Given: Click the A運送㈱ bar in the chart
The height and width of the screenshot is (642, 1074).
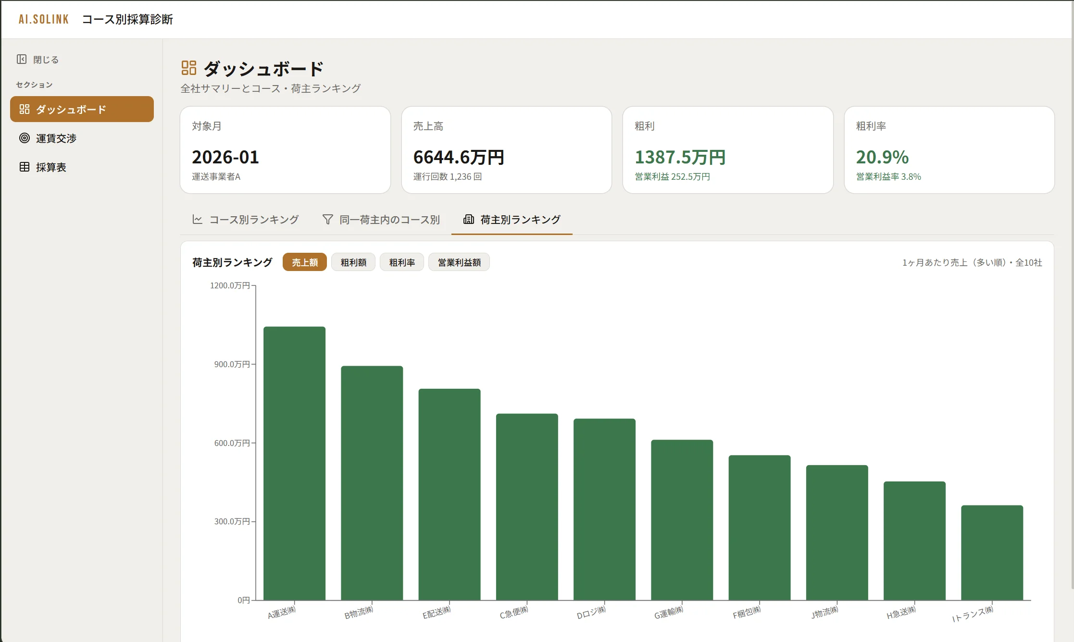Looking at the screenshot, I should 294,463.
